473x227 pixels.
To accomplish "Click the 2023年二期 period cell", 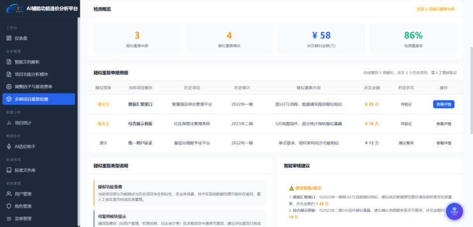I will [x=242, y=124].
